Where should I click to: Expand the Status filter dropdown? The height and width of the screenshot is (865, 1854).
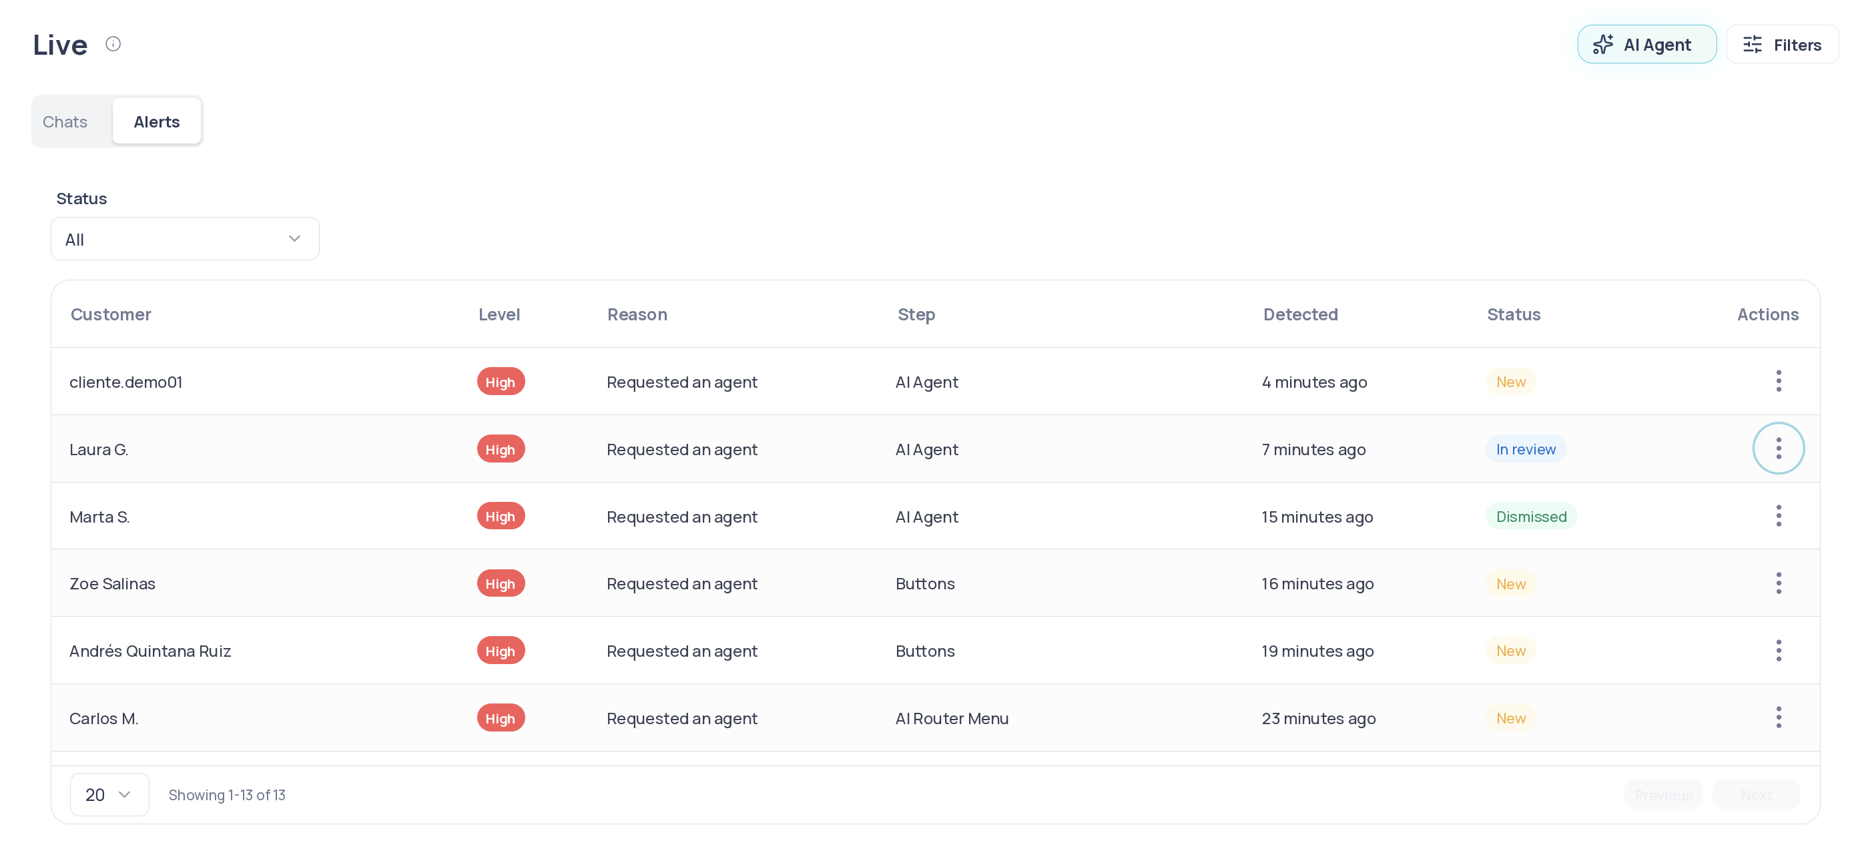tap(185, 239)
